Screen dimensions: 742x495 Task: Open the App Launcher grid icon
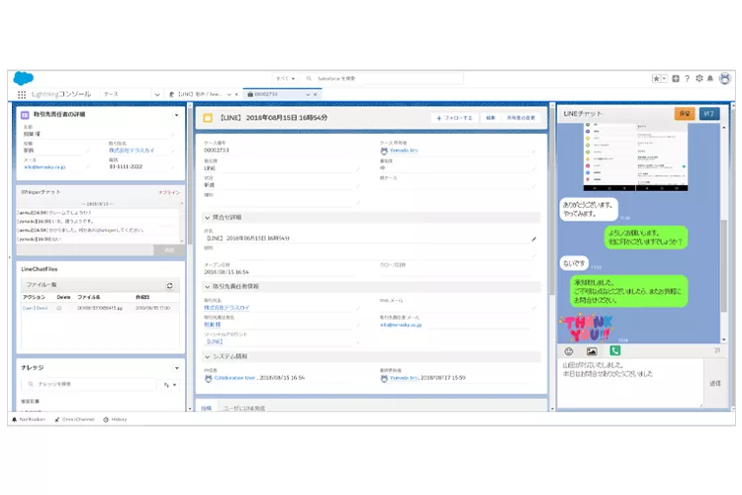(x=22, y=94)
